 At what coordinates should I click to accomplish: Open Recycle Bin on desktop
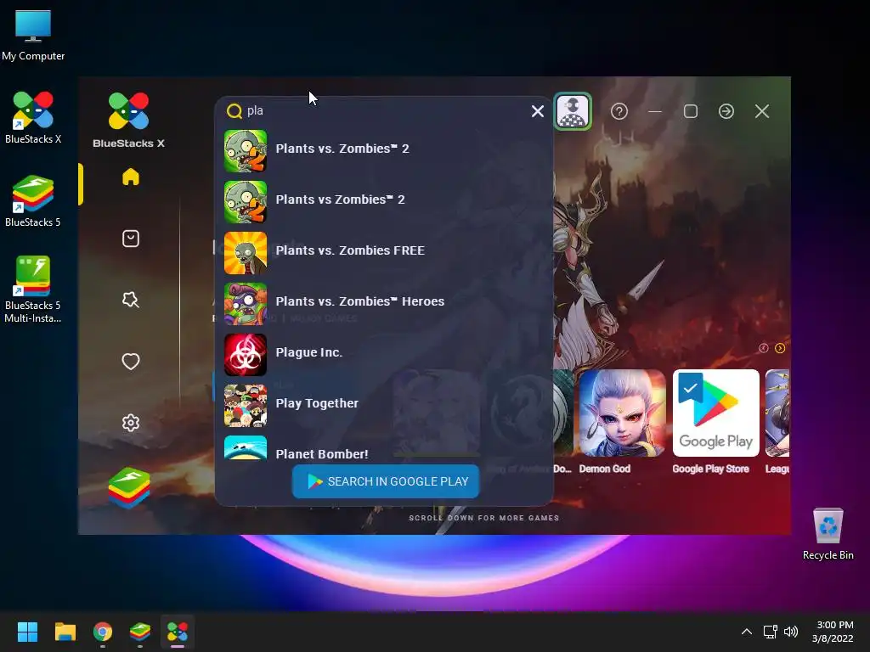[x=828, y=534]
